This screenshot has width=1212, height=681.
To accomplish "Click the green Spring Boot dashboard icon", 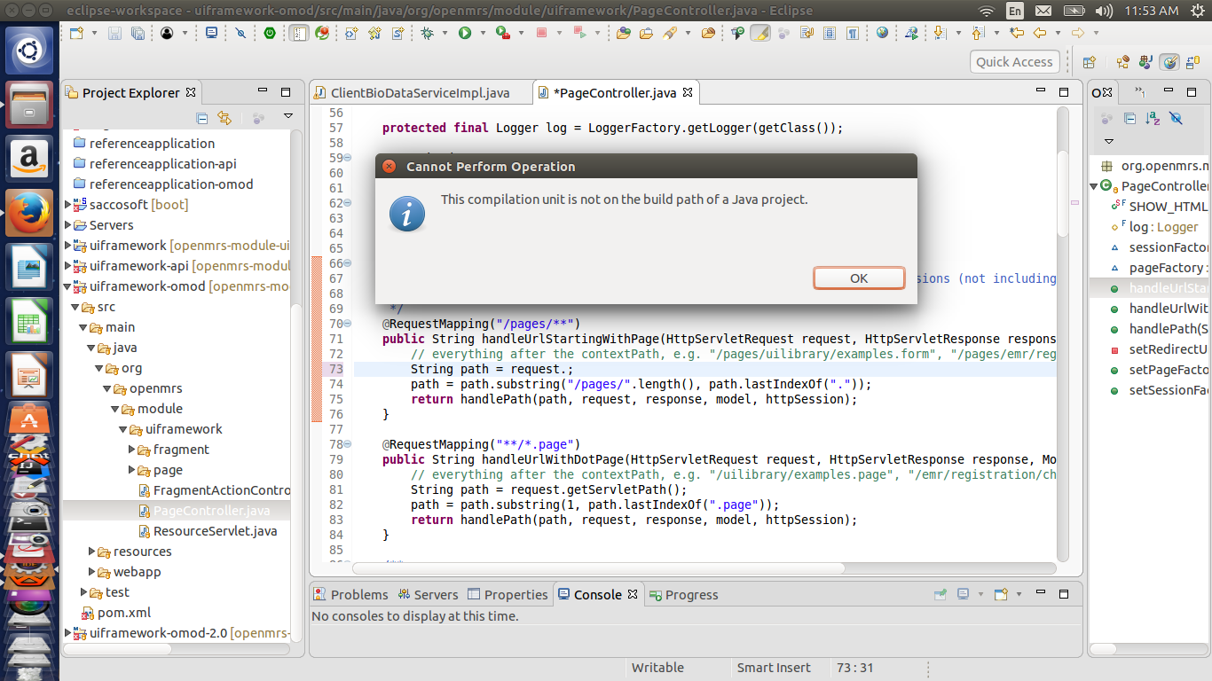I will pos(270,33).
